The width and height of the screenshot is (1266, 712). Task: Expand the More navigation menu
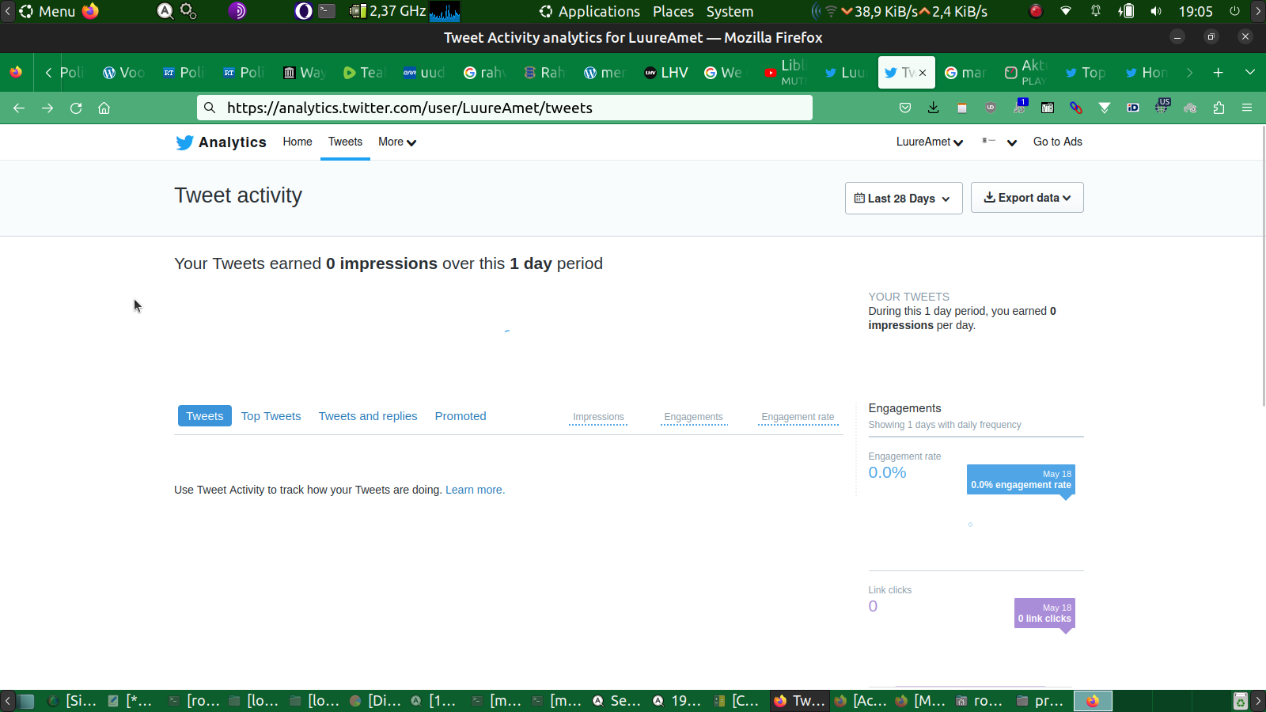click(396, 142)
